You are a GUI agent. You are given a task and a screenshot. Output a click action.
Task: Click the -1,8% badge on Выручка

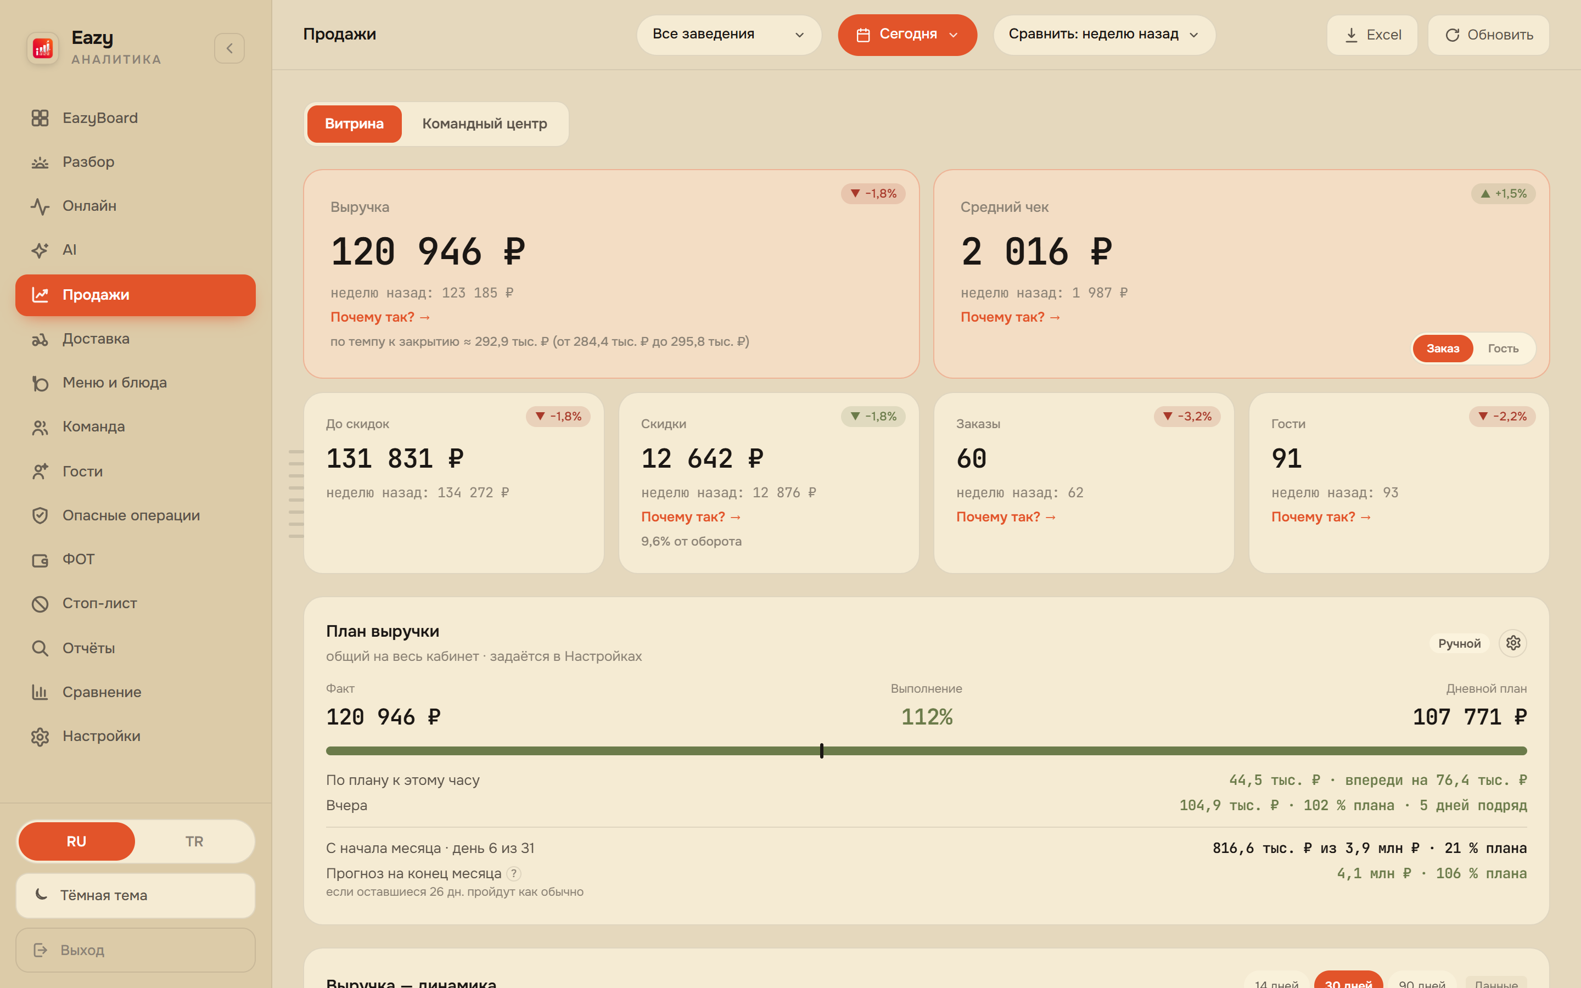pyautogui.click(x=873, y=193)
